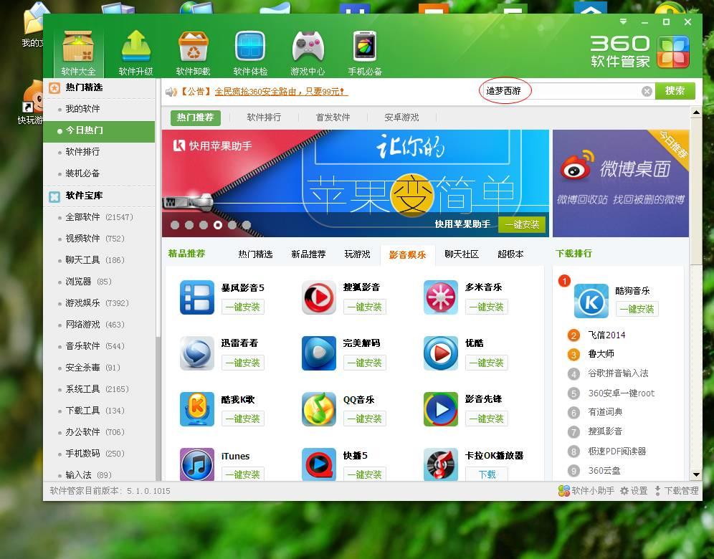
Task: Clear the search box with the X icon
Action: (647, 91)
